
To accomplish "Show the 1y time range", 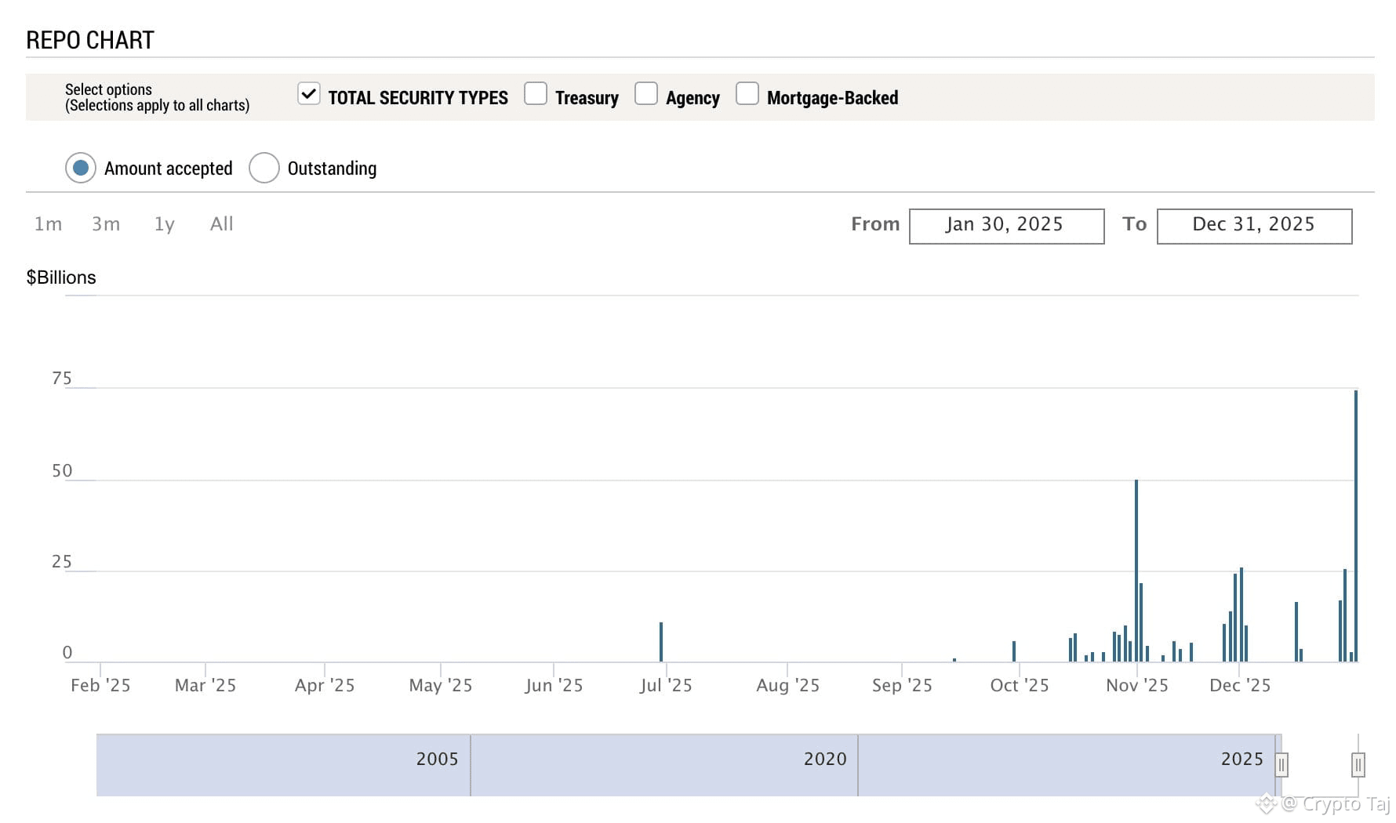I will [164, 224].
